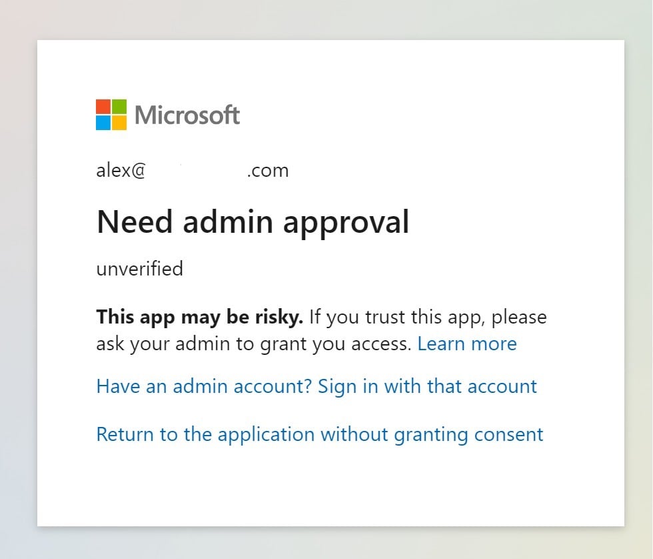Click the Microsoft wordmark next to the logo
This screenshot has height=559, width=653.
187,114
